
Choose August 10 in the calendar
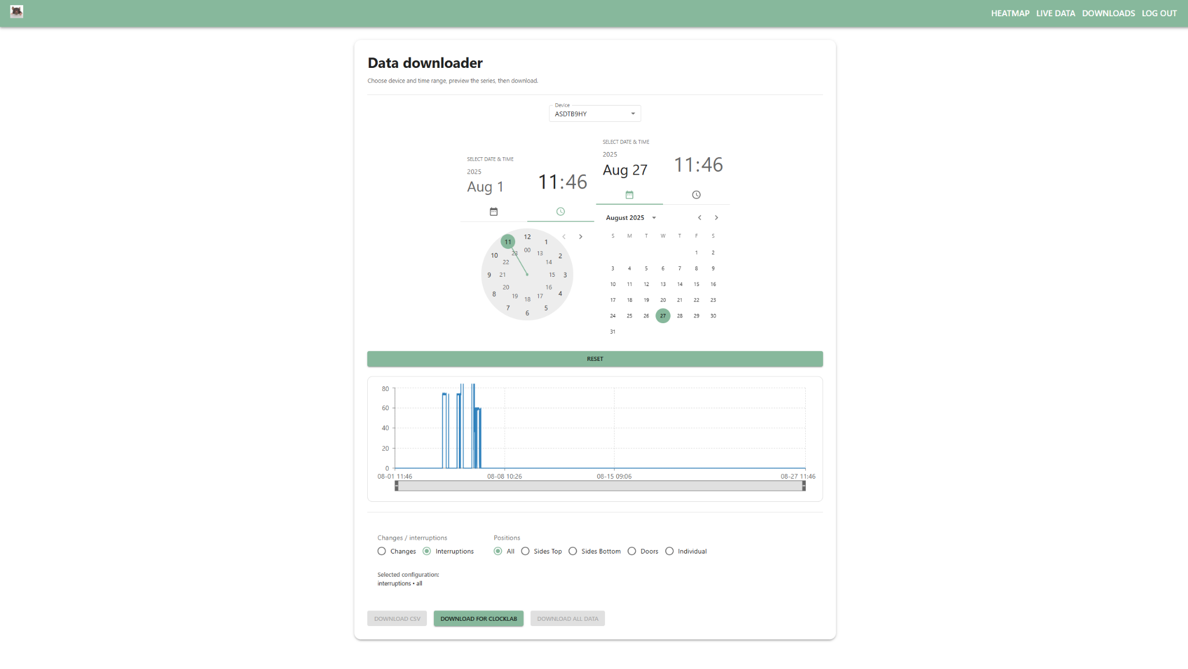pyautogui.click(x=613, y=284)
